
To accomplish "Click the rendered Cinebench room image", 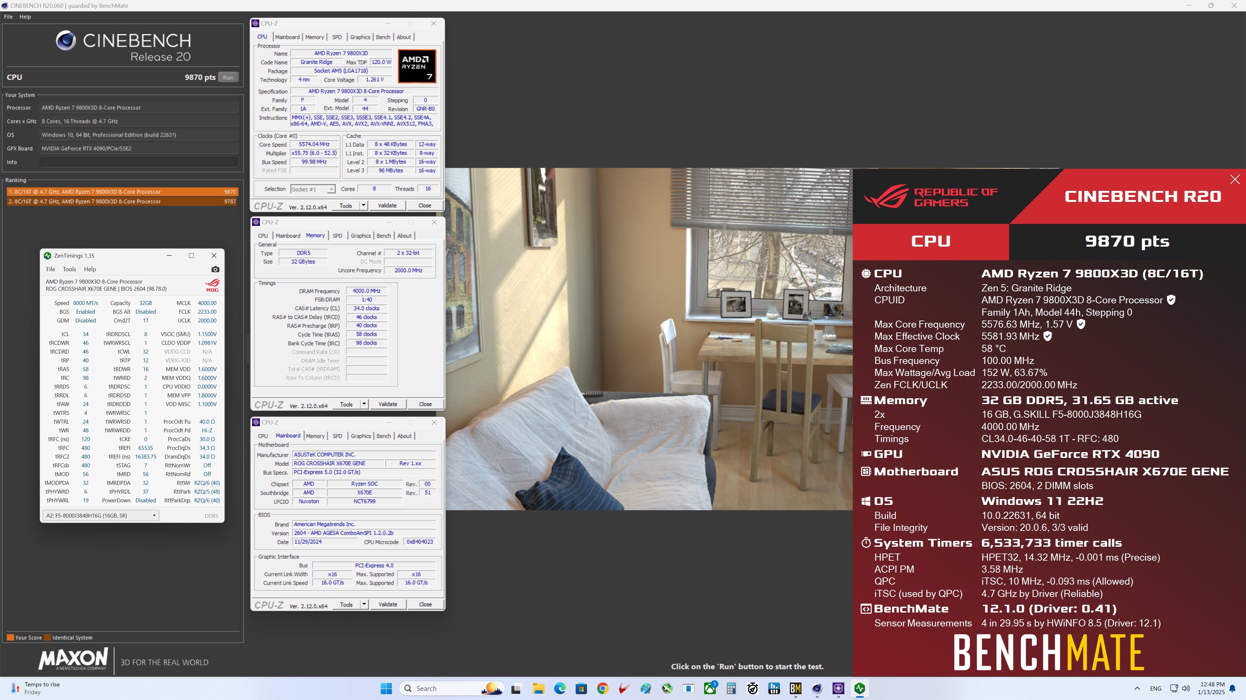I will (649, 339).
